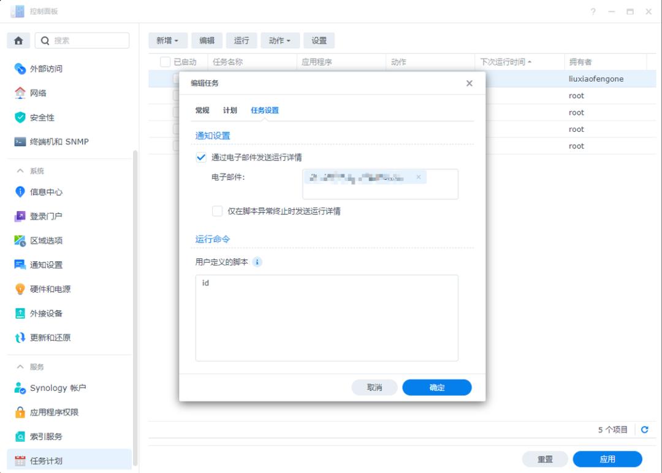This screenshot has width=662, height=473.
Task: Click the search input field
Action: pyautogui.click(x=82, y=40)
